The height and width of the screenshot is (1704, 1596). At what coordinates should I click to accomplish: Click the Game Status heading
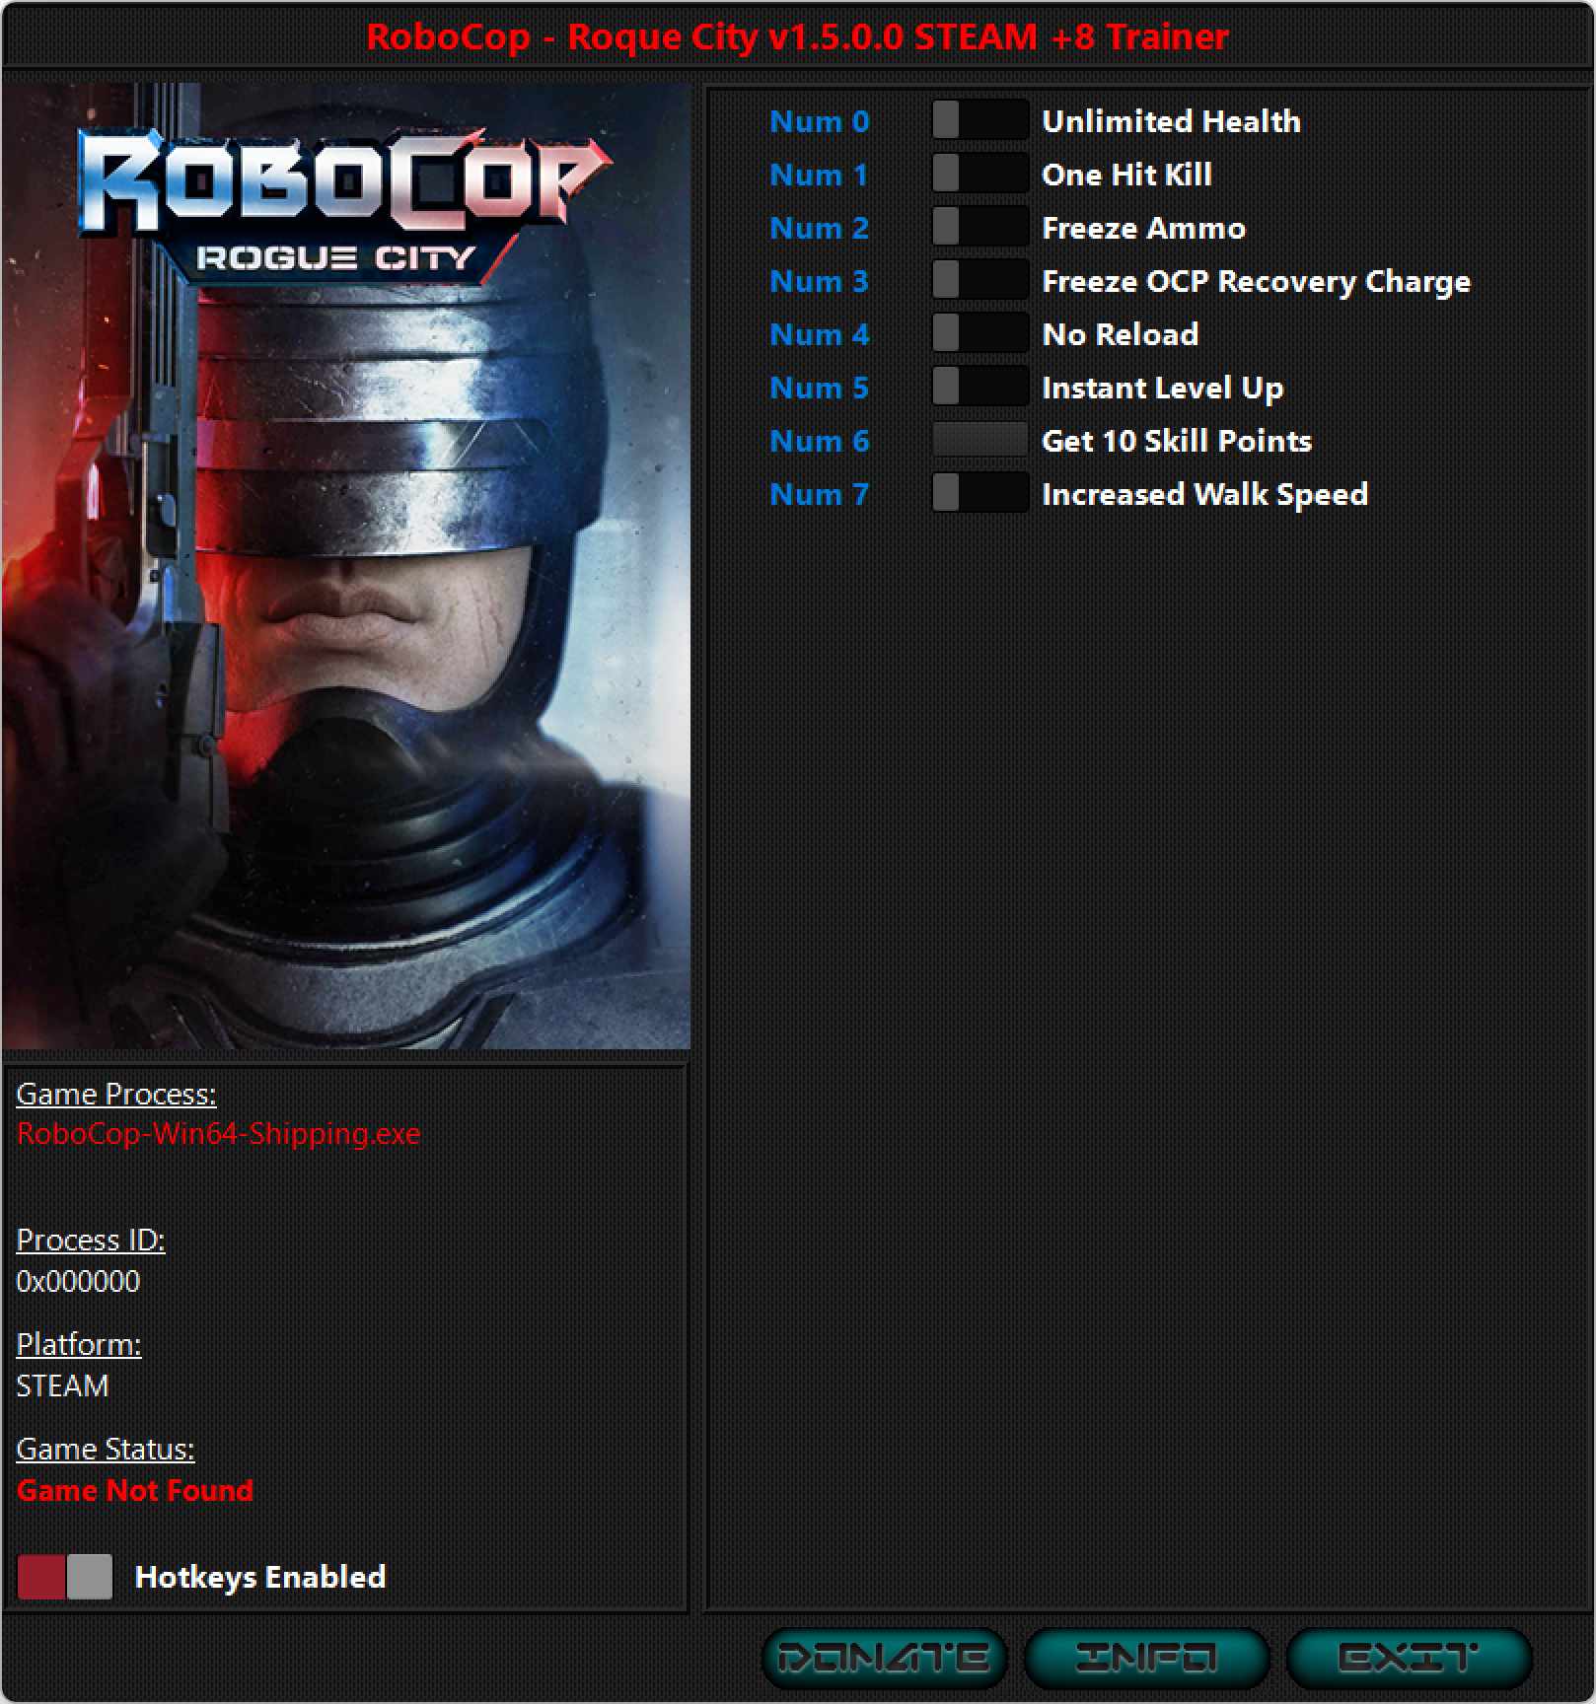click(x=106, y=1450)
